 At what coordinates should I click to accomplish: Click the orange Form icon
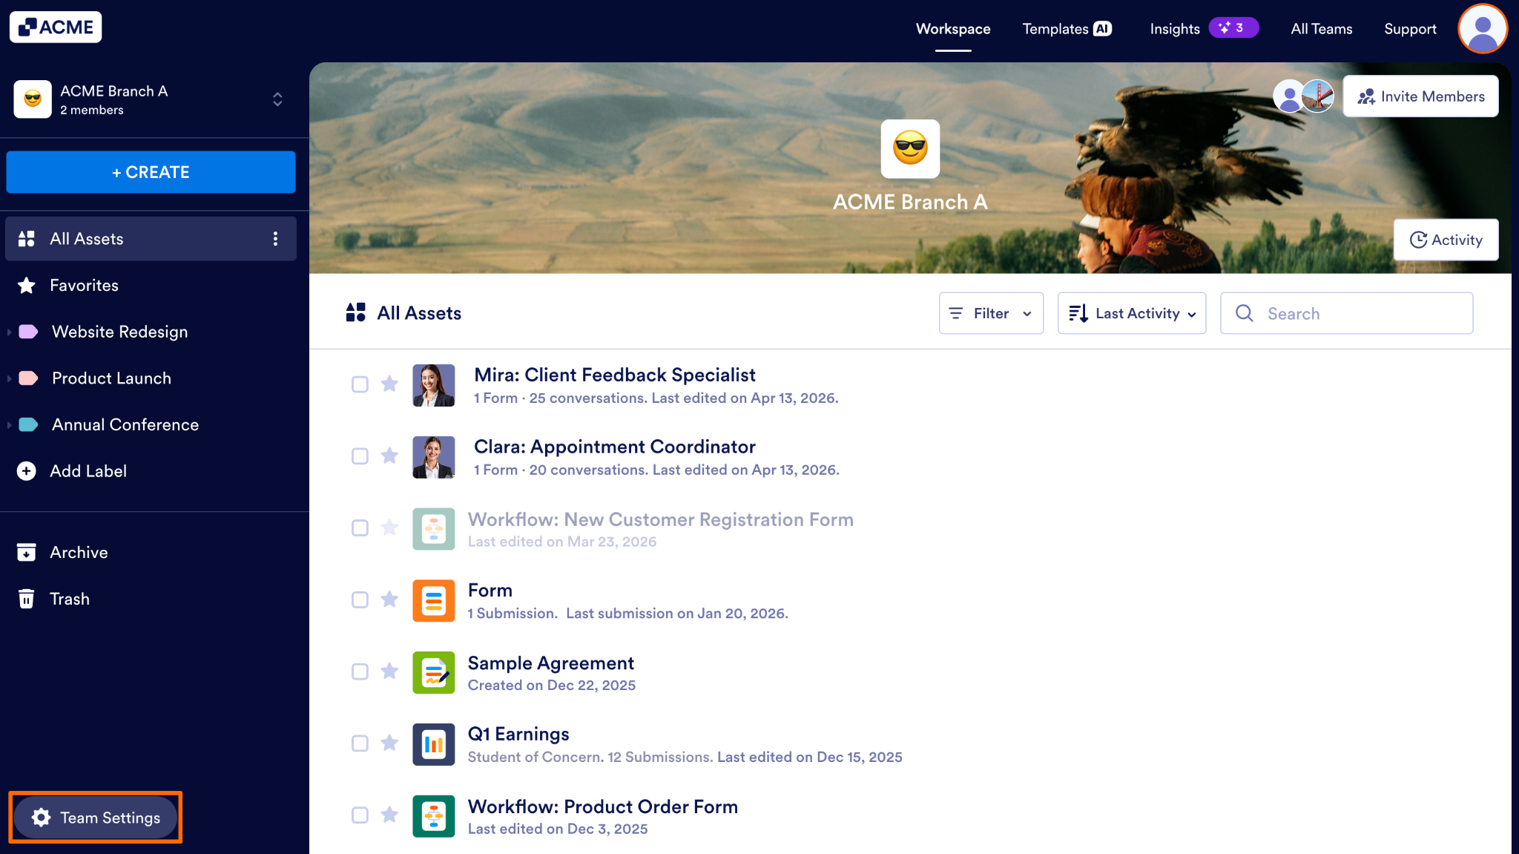pos(434,601)
